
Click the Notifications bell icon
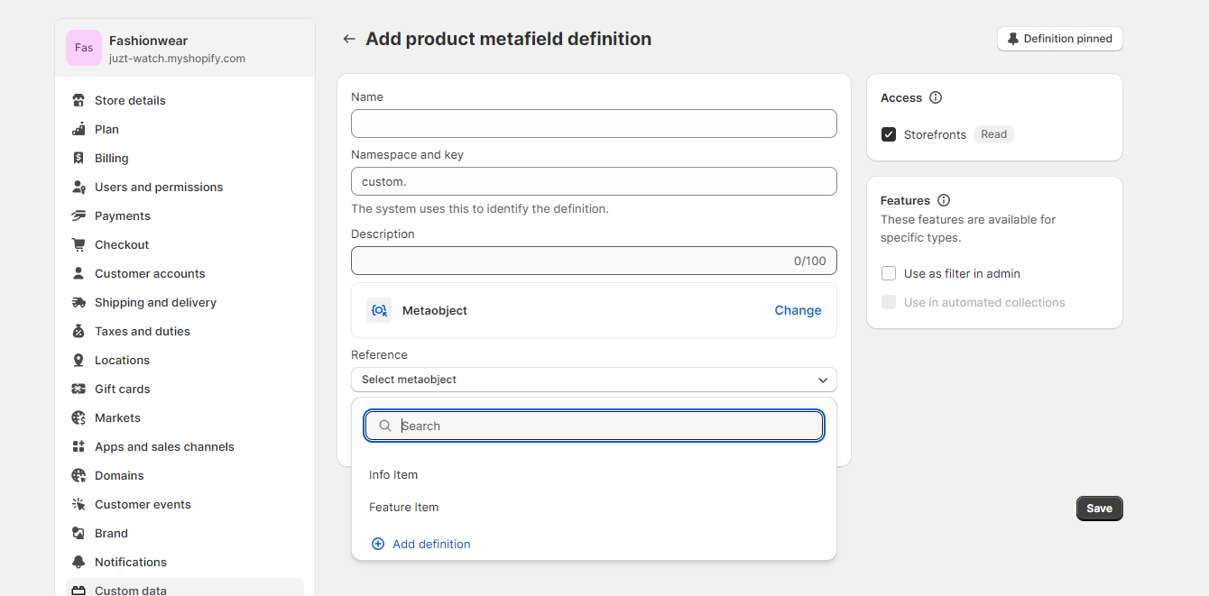[x=78, y=562]
